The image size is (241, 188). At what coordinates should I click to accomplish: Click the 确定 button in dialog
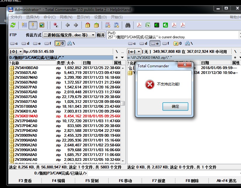[175, 107]
